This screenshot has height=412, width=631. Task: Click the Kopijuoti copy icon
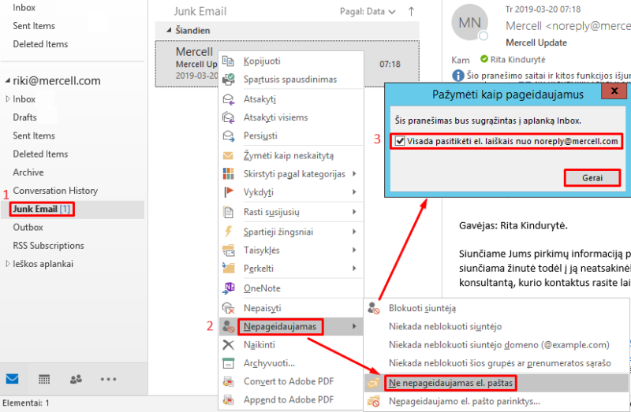[228, 61]
